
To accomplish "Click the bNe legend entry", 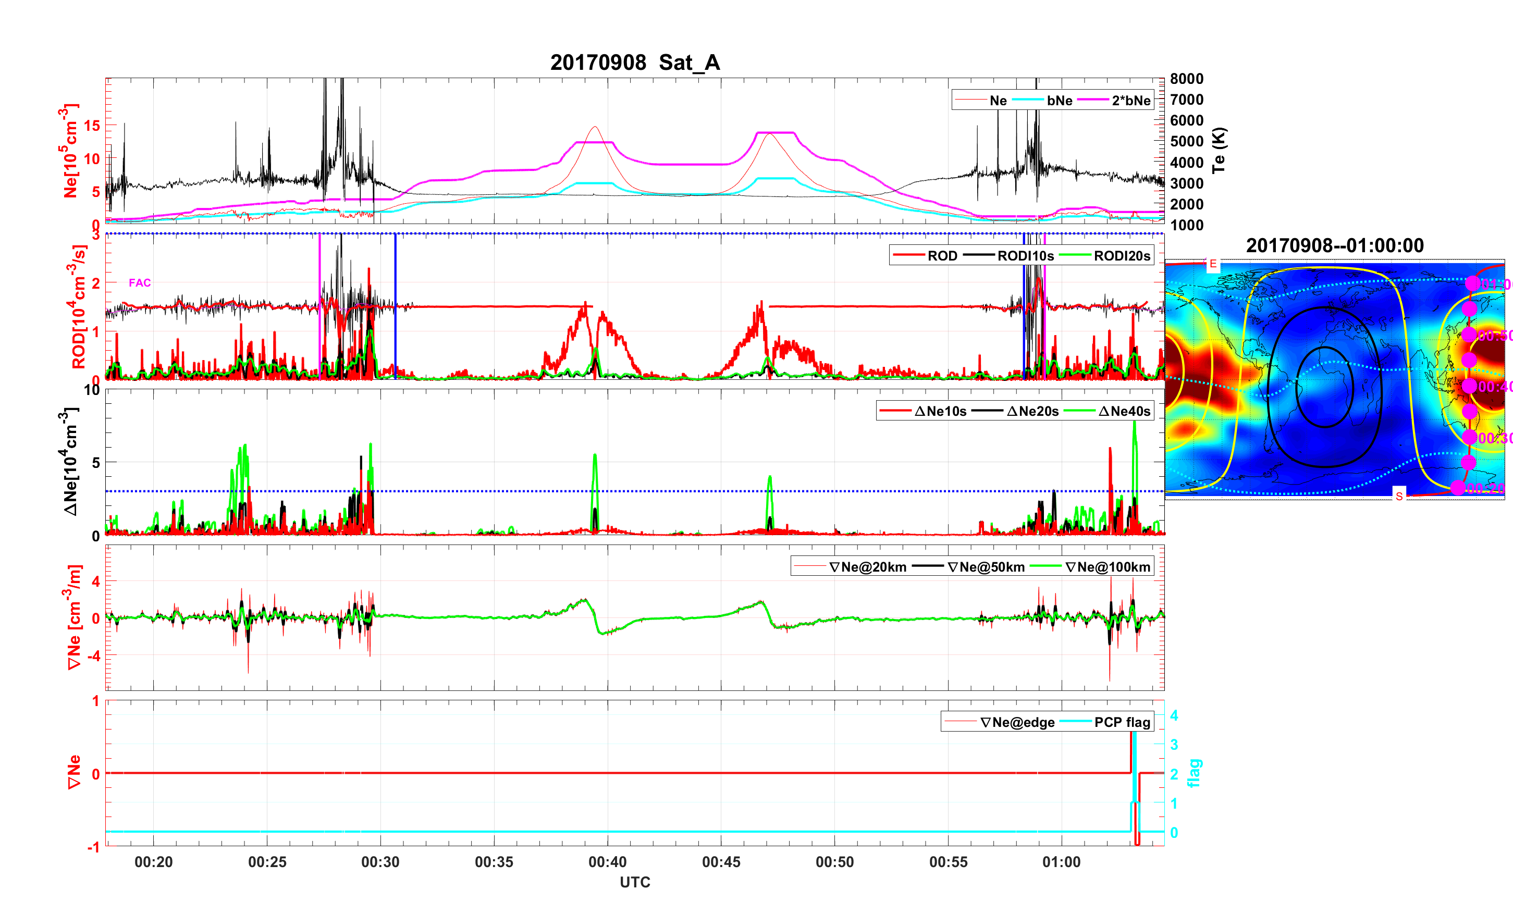I will [1059, 101].
